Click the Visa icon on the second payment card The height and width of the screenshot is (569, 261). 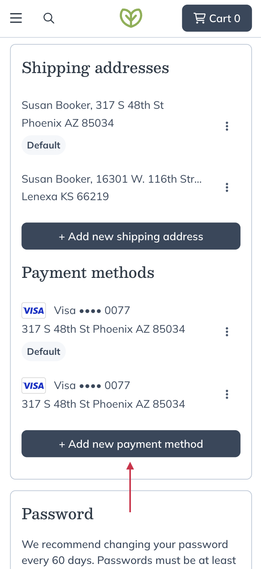33,385
